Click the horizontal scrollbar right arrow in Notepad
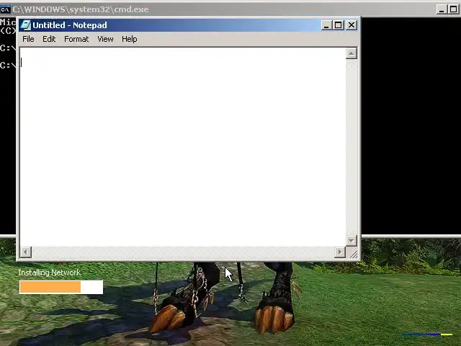461x346 pixels. point(340,252)
